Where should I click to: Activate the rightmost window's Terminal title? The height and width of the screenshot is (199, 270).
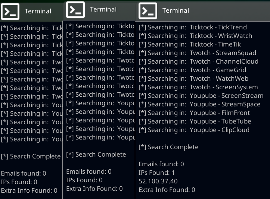(176, 11)
